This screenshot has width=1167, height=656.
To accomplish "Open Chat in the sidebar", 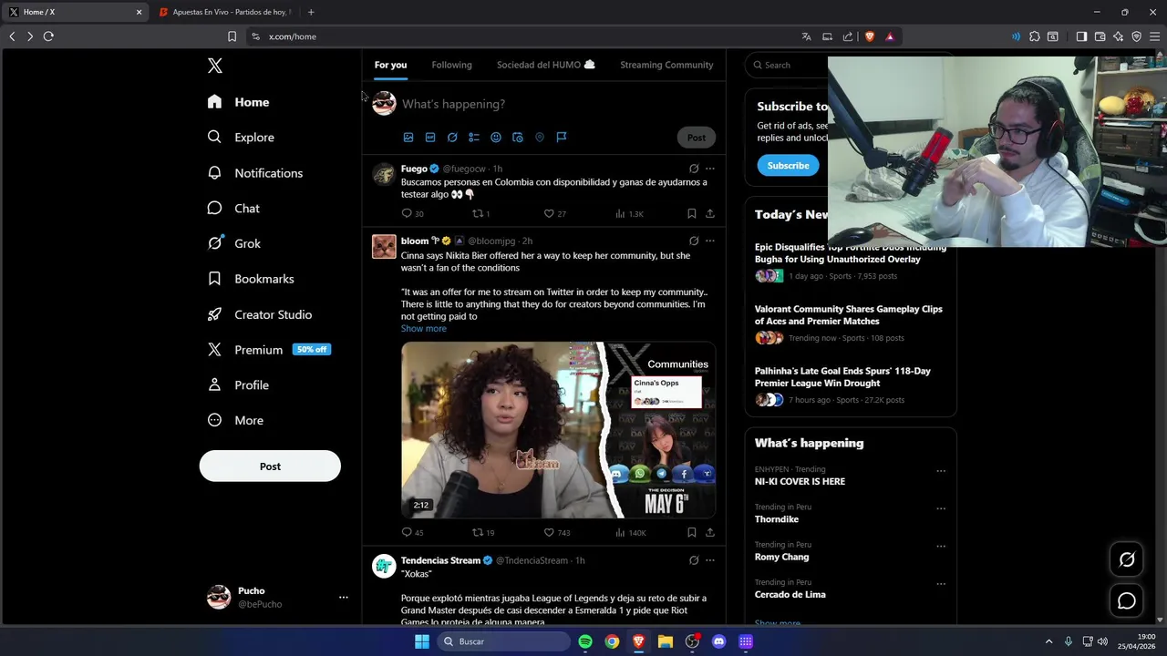I will (233, 209).
